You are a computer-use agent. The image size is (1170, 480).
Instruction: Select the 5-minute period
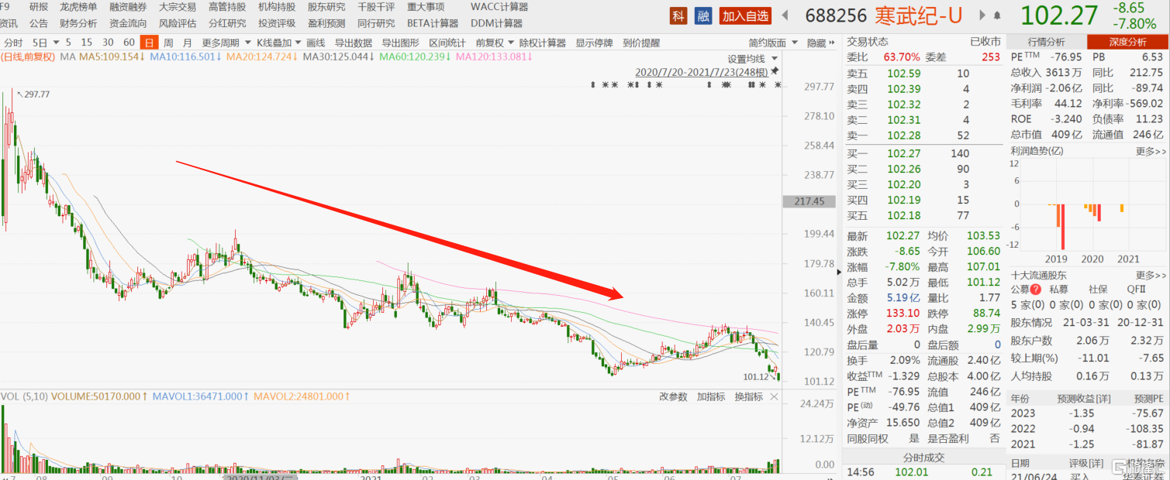tap(68, 43)
